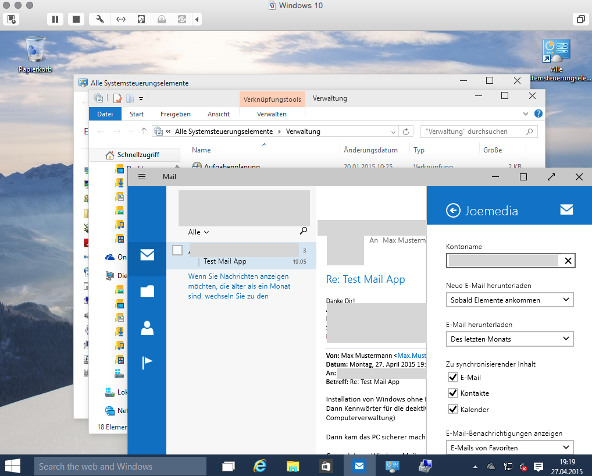Viewport: 592px width, 476px height.
Task: Open folders icon in Mail sidebar
Action: pos(147,291)
